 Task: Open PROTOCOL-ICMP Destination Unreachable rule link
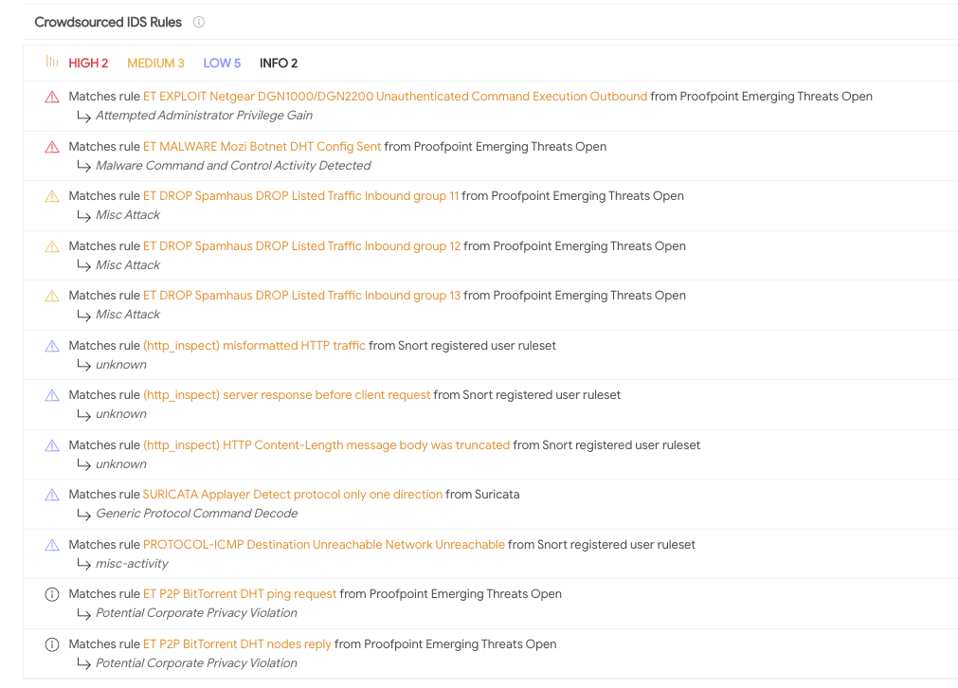coord(323,545)
